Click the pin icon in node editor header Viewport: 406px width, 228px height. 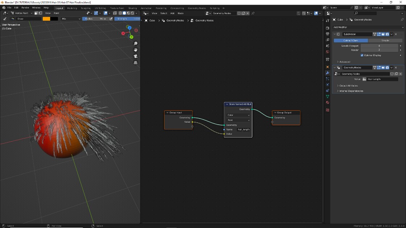[253, 13]
